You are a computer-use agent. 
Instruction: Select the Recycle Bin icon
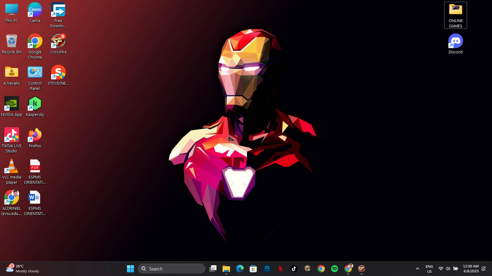[x=12, y=44]
